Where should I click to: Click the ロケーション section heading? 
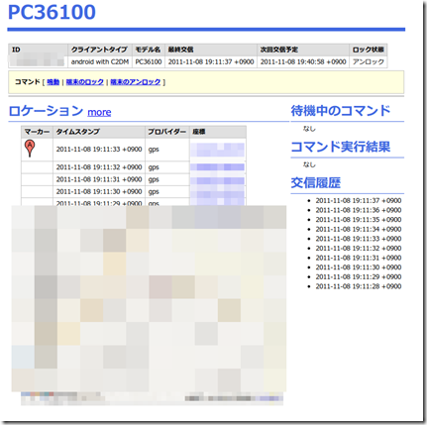point(46,111)
